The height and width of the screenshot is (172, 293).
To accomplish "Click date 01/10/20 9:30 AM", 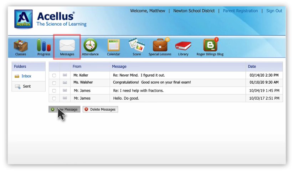I will [x=264, y=82].
